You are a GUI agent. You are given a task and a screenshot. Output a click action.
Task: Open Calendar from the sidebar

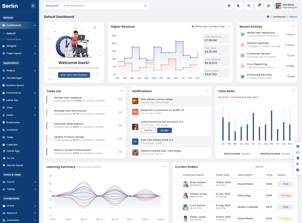[x=12, y=144]
